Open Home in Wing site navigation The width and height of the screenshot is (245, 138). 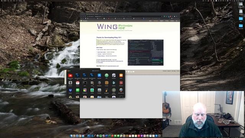[150, 21]
